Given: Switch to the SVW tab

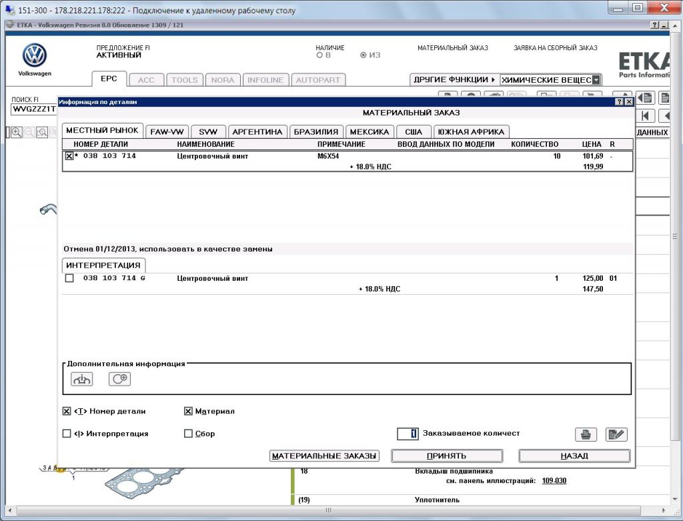Looking at the screenshot, I should (x=208, y=131).
